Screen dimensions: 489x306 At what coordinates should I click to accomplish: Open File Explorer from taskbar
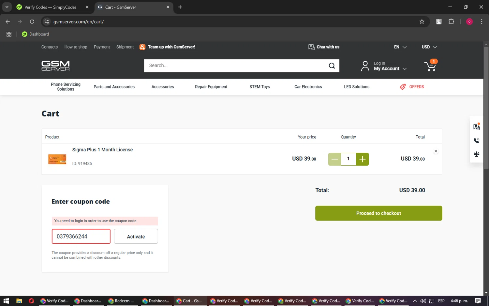(x=19, y=301)
